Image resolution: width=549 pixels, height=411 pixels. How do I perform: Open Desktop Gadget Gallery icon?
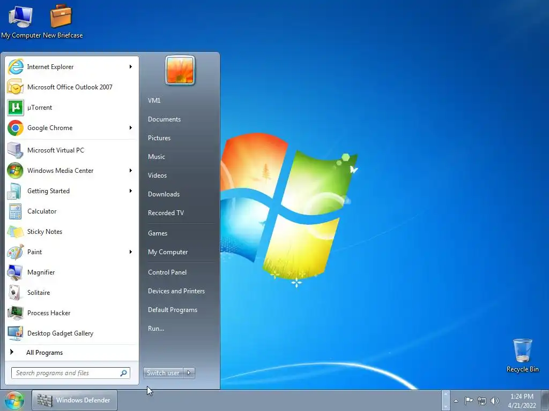(16, 333)
